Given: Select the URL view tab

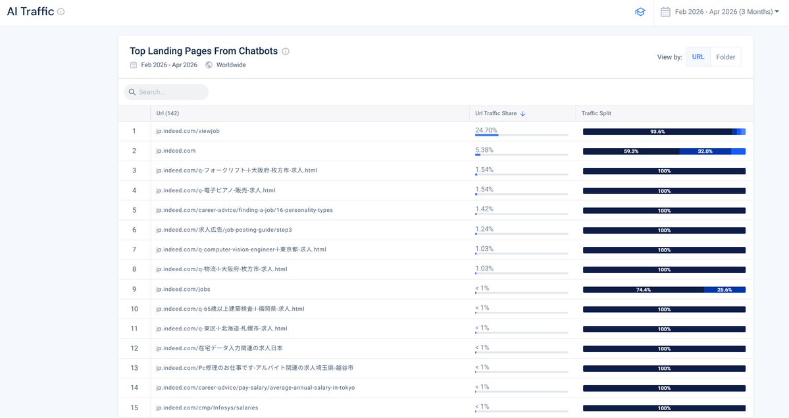Looking at the screenshot, I should tap(698, 57).
